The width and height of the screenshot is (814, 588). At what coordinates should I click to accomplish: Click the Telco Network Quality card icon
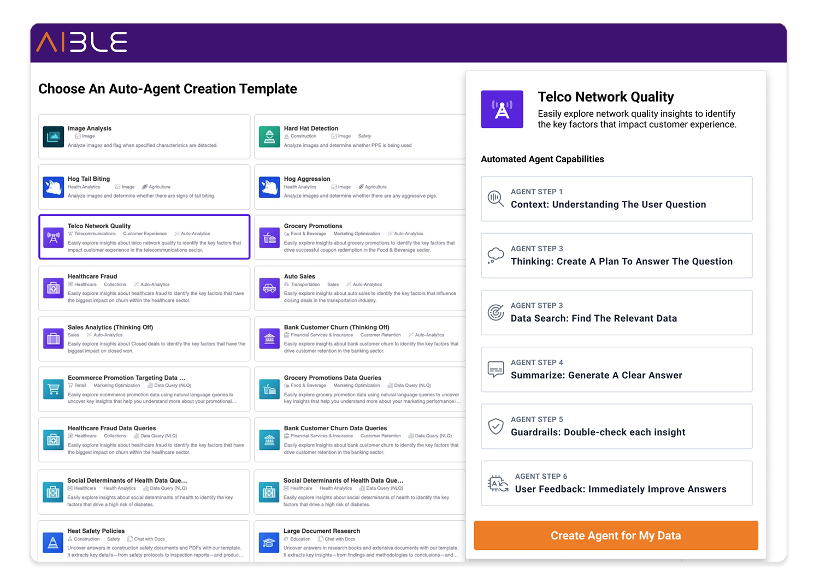(54, 237)
